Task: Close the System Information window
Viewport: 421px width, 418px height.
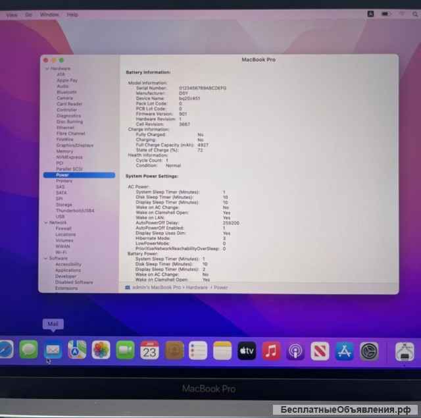Action: [45, 60]
